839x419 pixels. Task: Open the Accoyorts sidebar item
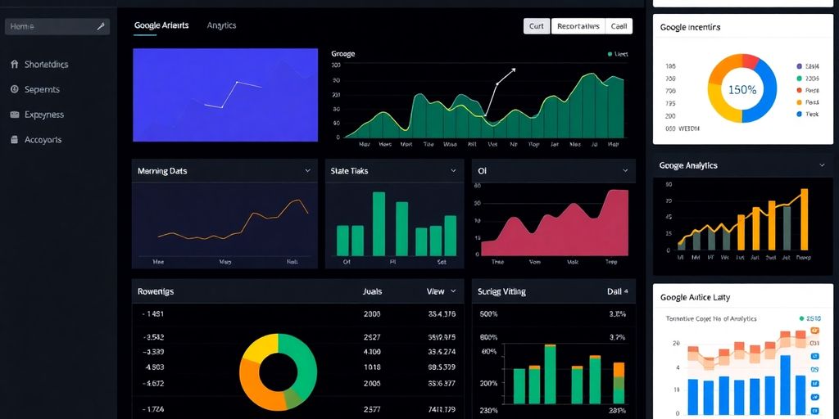point(43,139)
